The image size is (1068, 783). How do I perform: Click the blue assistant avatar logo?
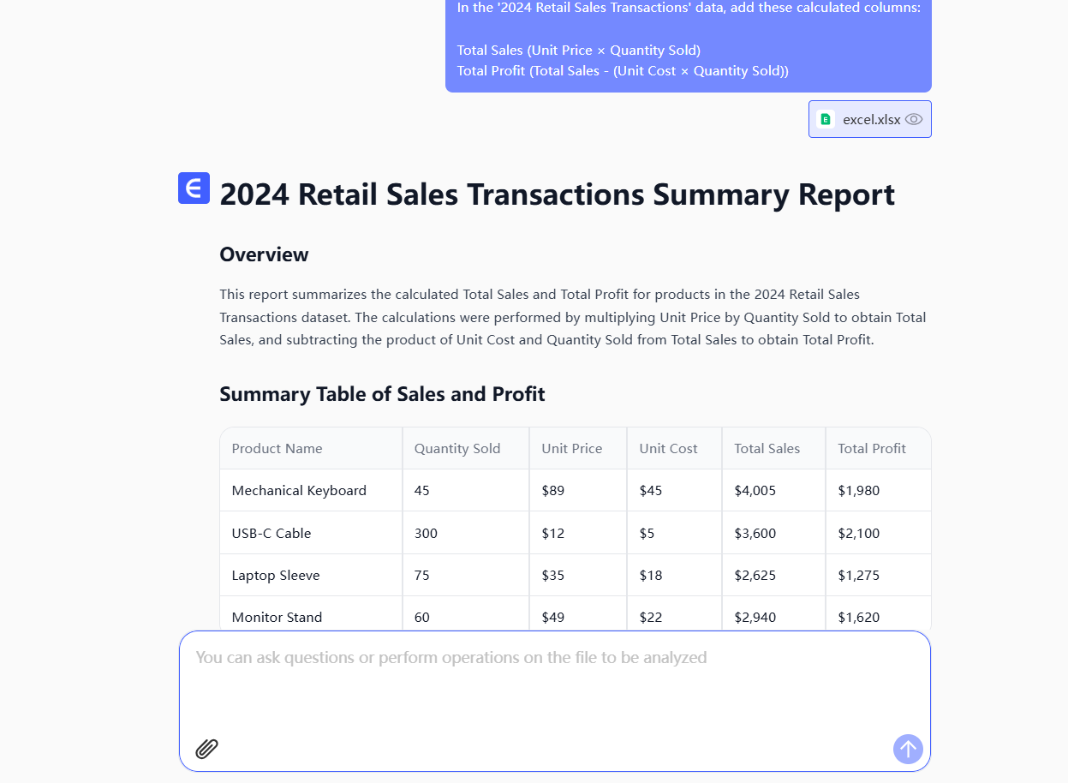tap(194, 188)
